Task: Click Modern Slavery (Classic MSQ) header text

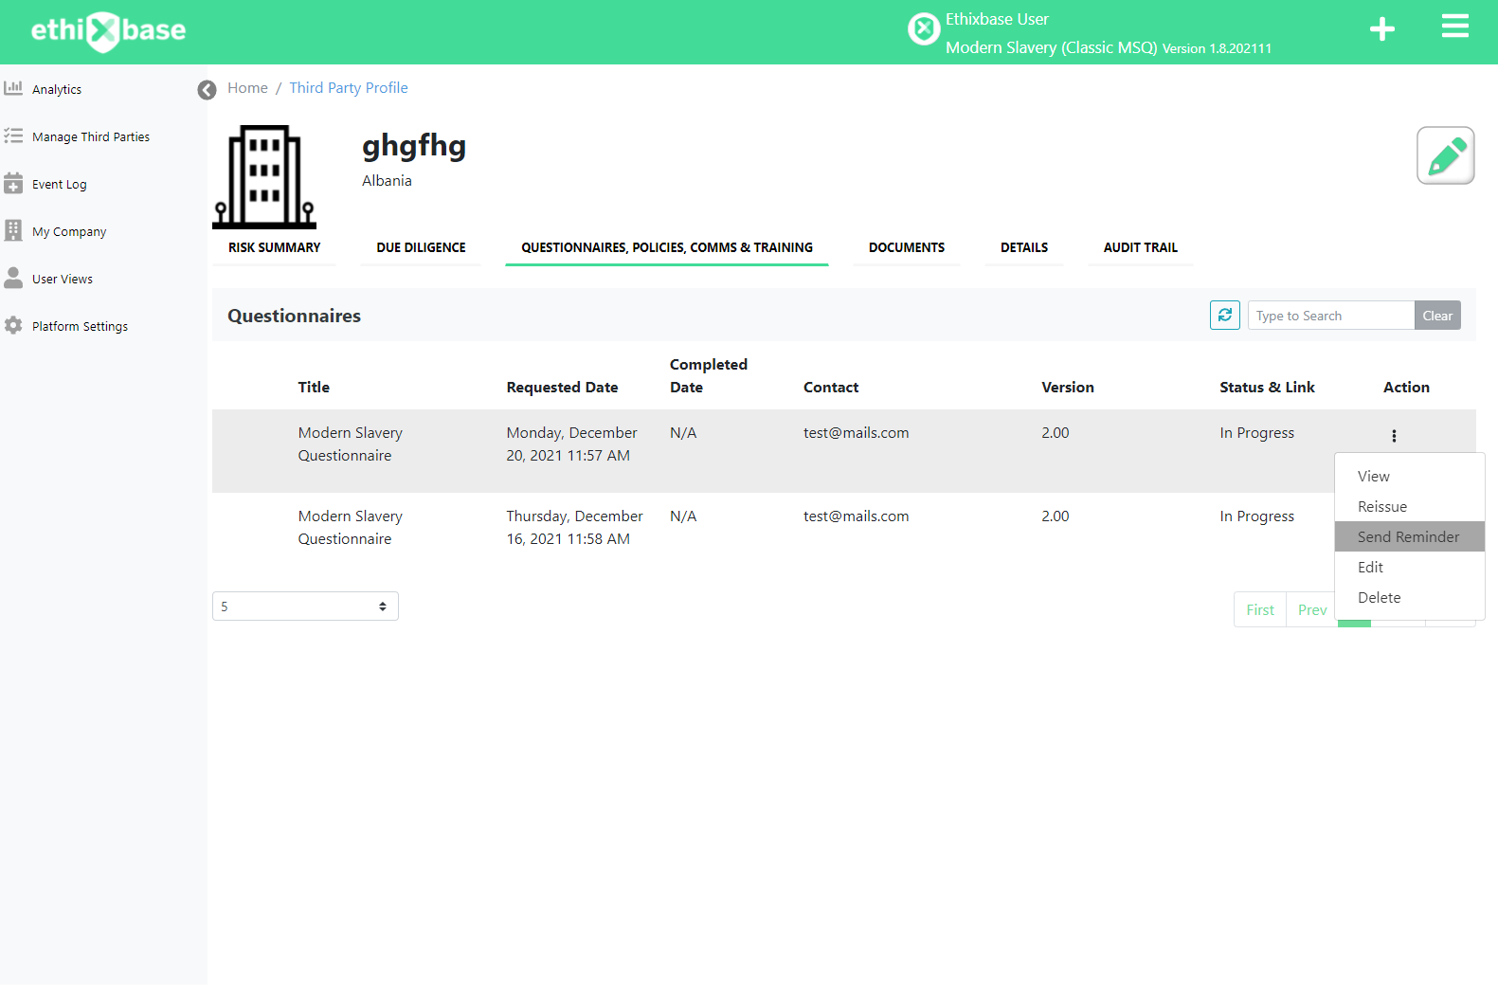Action: pyautogui.click(x=1051, y=47)
